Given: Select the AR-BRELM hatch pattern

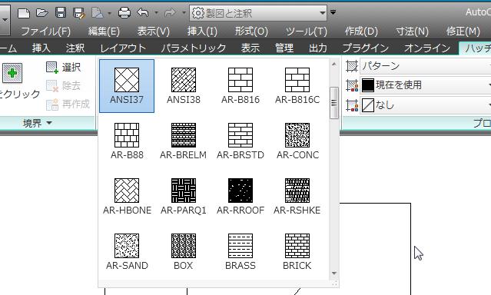Looking at the screenshot, I should (184, 141).
